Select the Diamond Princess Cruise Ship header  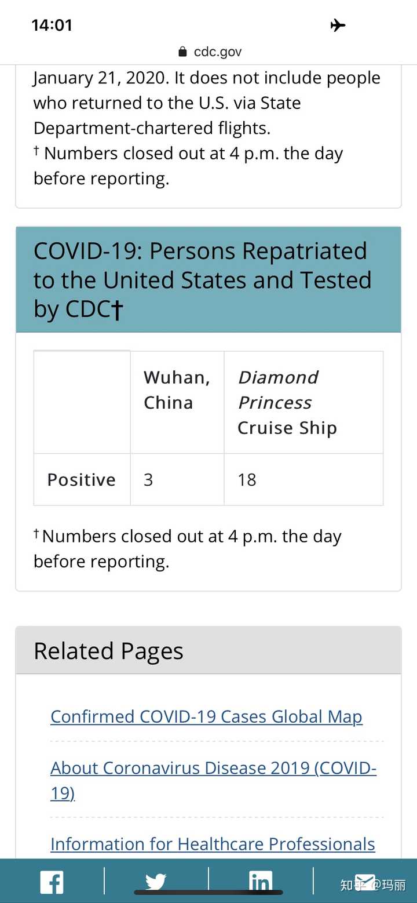coord(287,402)
